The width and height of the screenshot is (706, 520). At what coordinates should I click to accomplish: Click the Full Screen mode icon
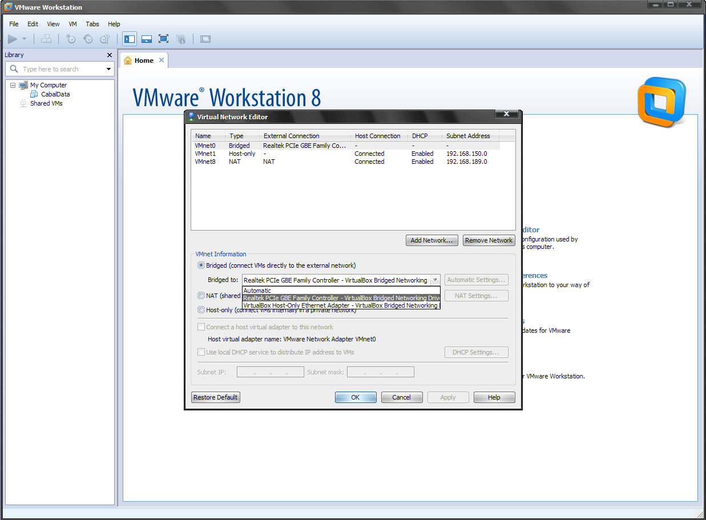tap(164, 39)
